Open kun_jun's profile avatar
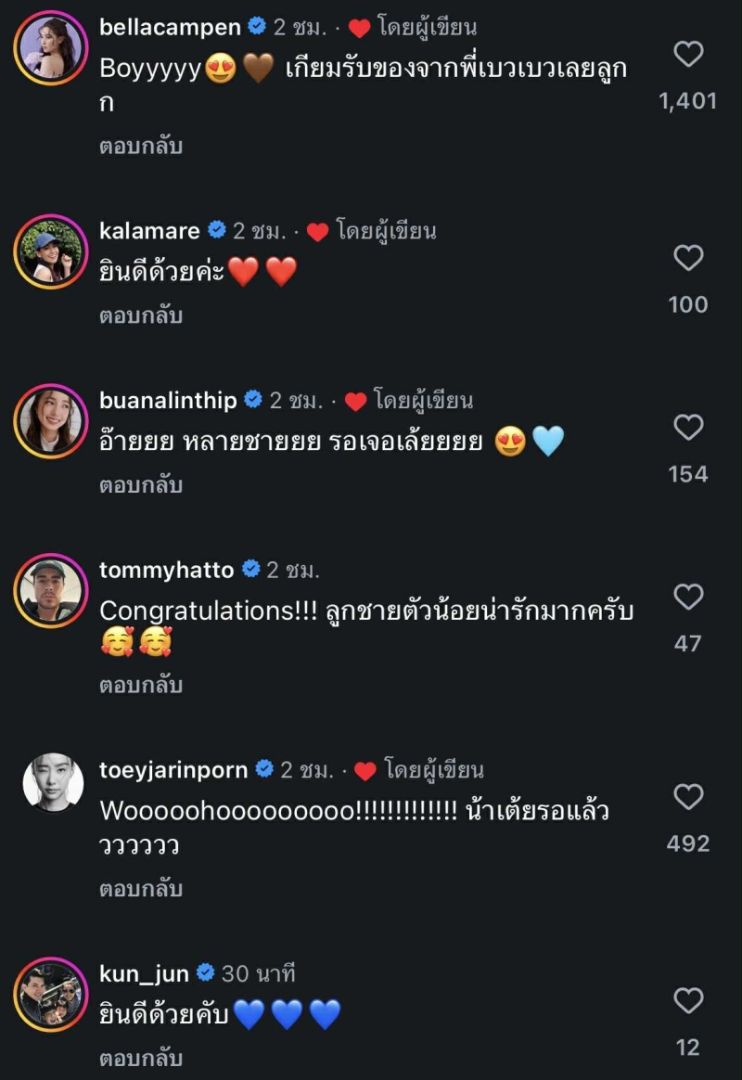This screenshot has width=742, height=1080. (x=50, y=995)
